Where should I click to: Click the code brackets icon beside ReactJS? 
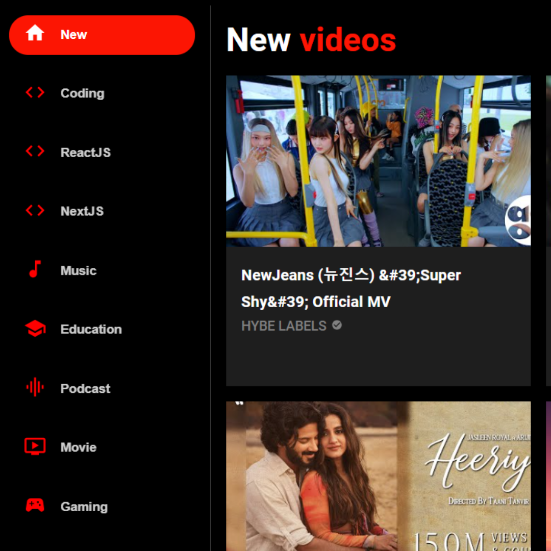coord(35,152)
